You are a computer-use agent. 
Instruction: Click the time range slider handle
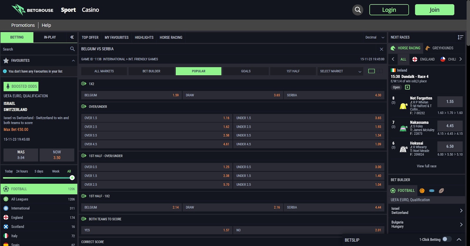click(72, 178)
